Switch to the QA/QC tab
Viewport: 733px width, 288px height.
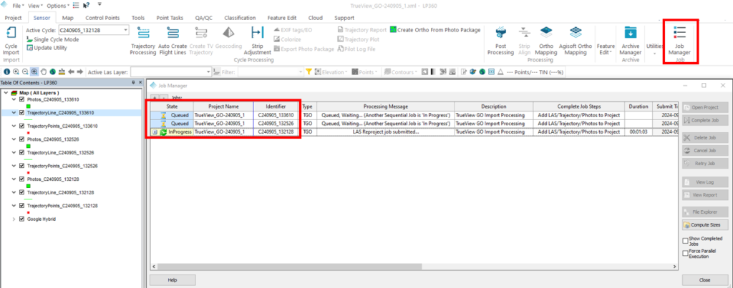pos(204,18)
